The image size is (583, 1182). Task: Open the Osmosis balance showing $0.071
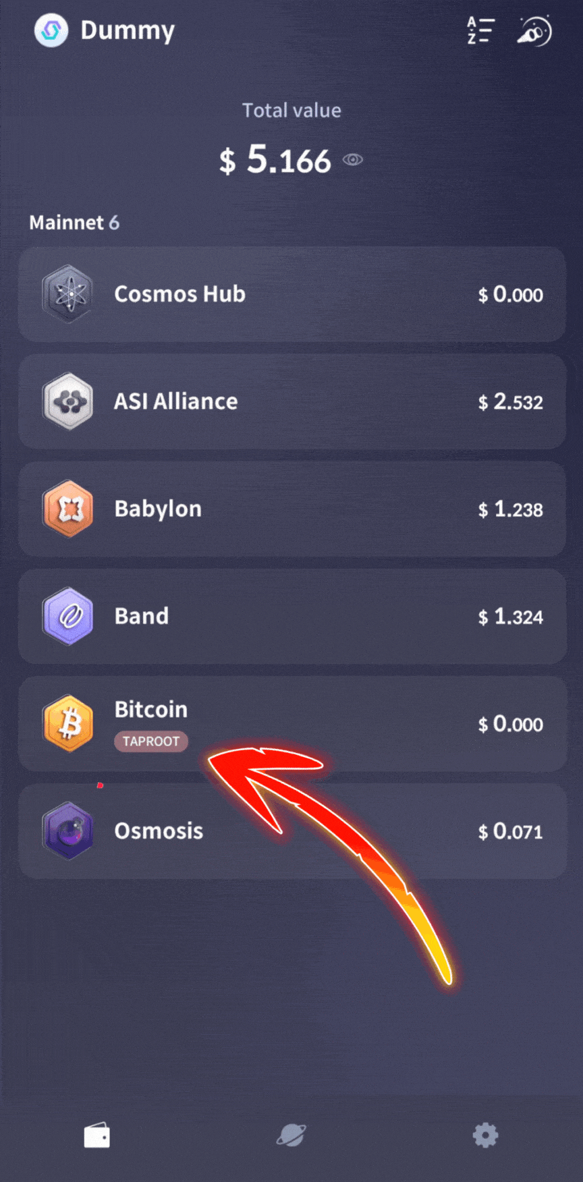tap(510, 831)
